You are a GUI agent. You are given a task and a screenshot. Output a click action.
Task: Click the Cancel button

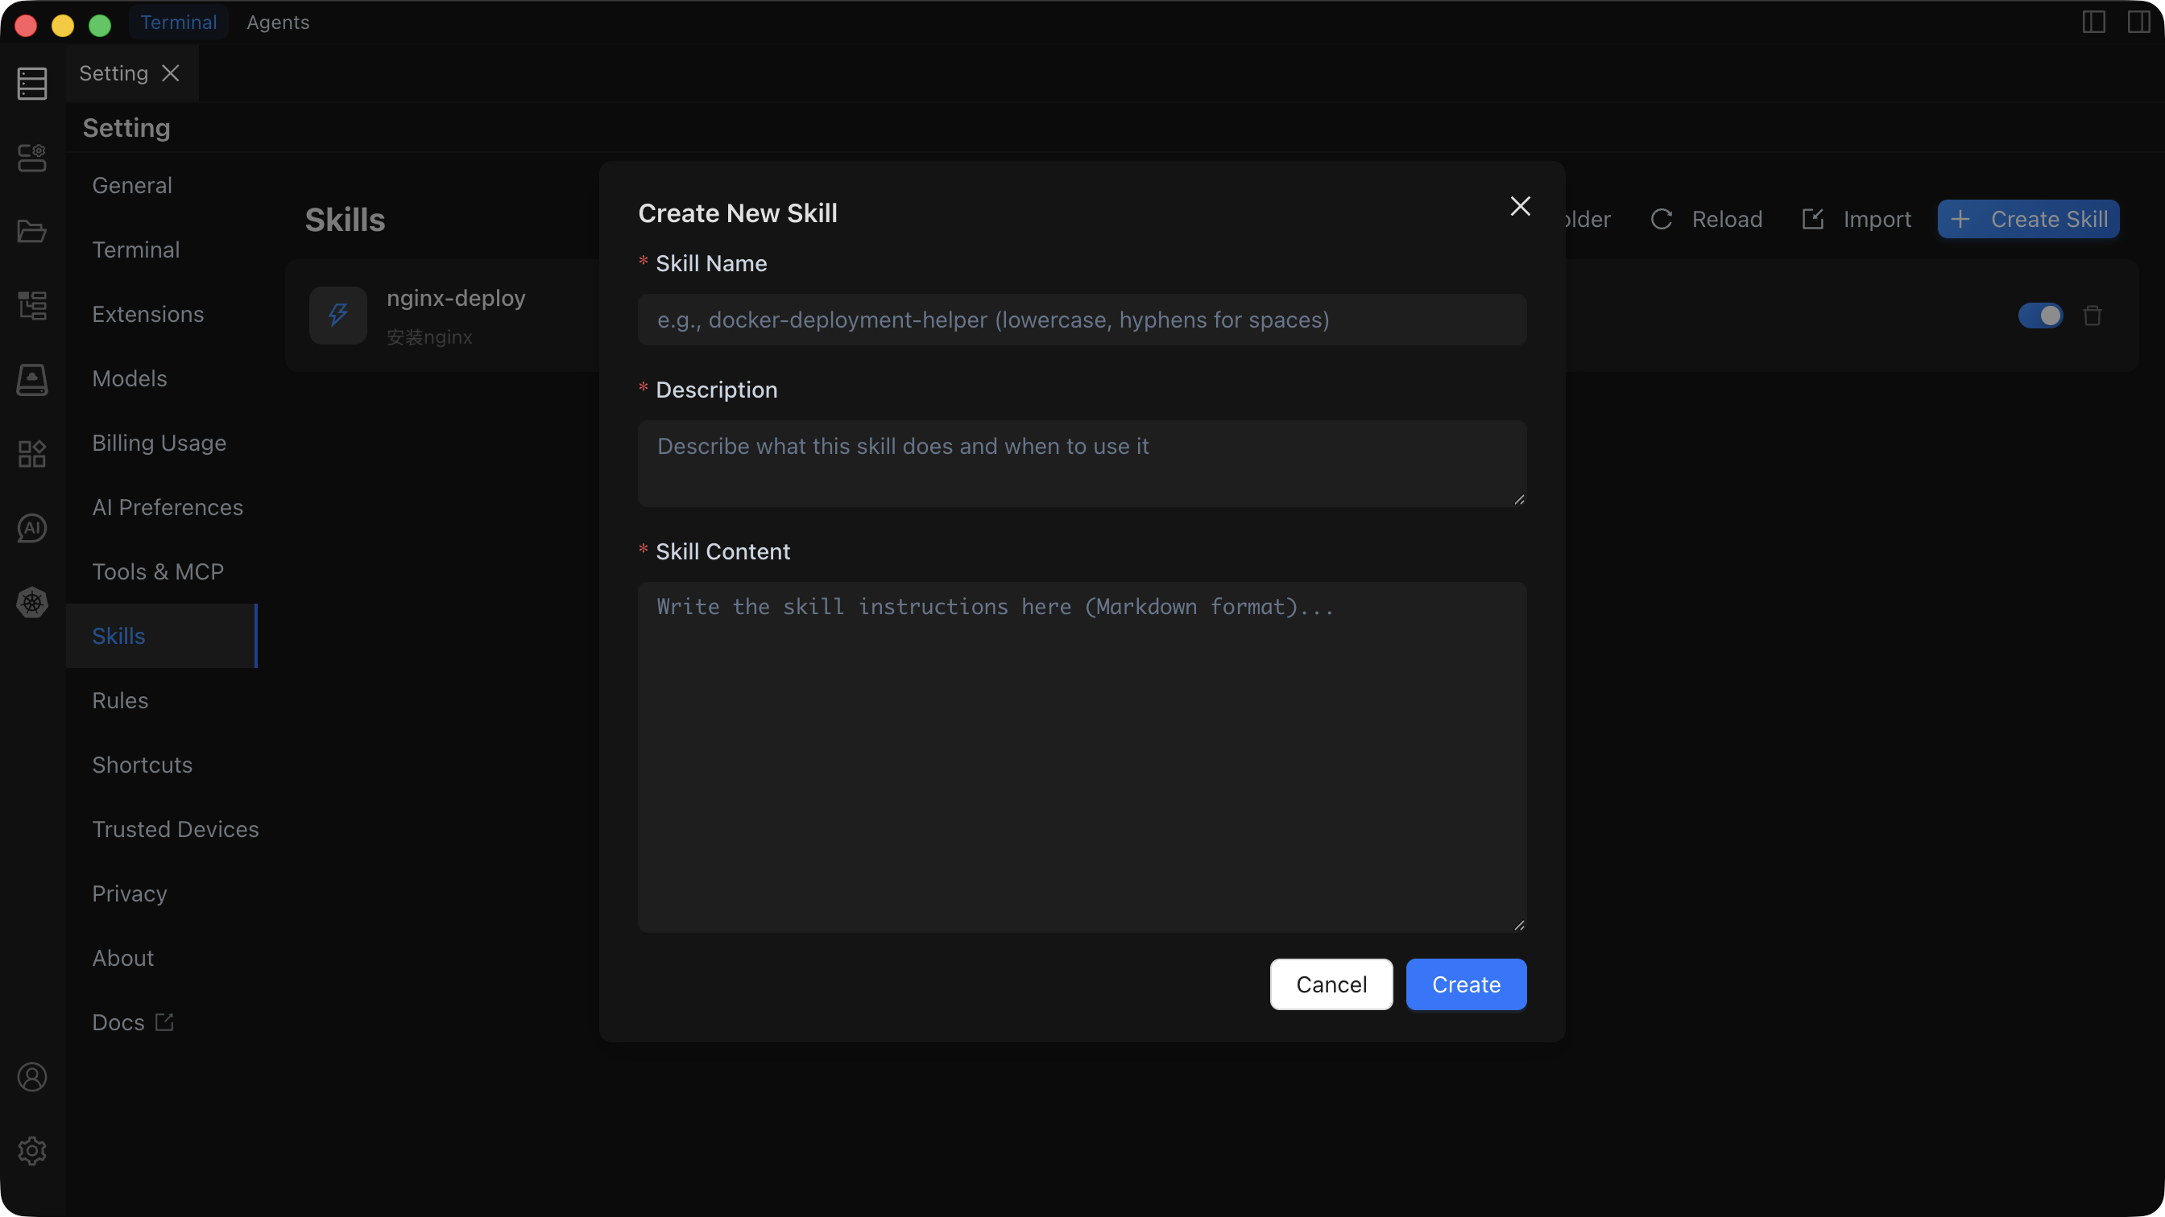1331,984
